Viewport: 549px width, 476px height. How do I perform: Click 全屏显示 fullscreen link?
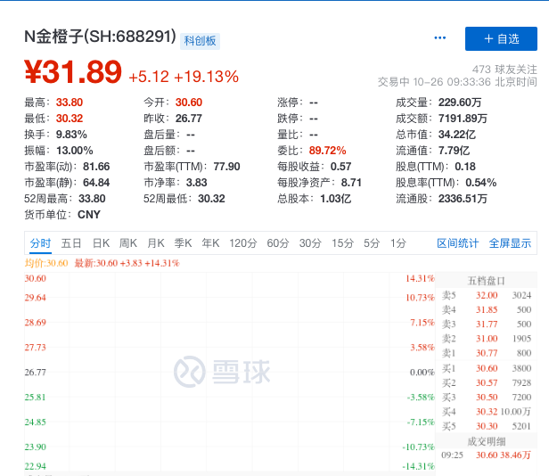coord(510,242)
